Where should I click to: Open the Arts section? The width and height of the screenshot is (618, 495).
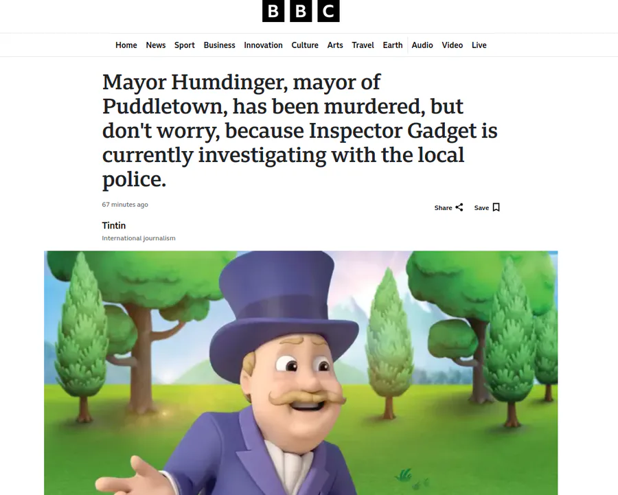click(335, 45)
